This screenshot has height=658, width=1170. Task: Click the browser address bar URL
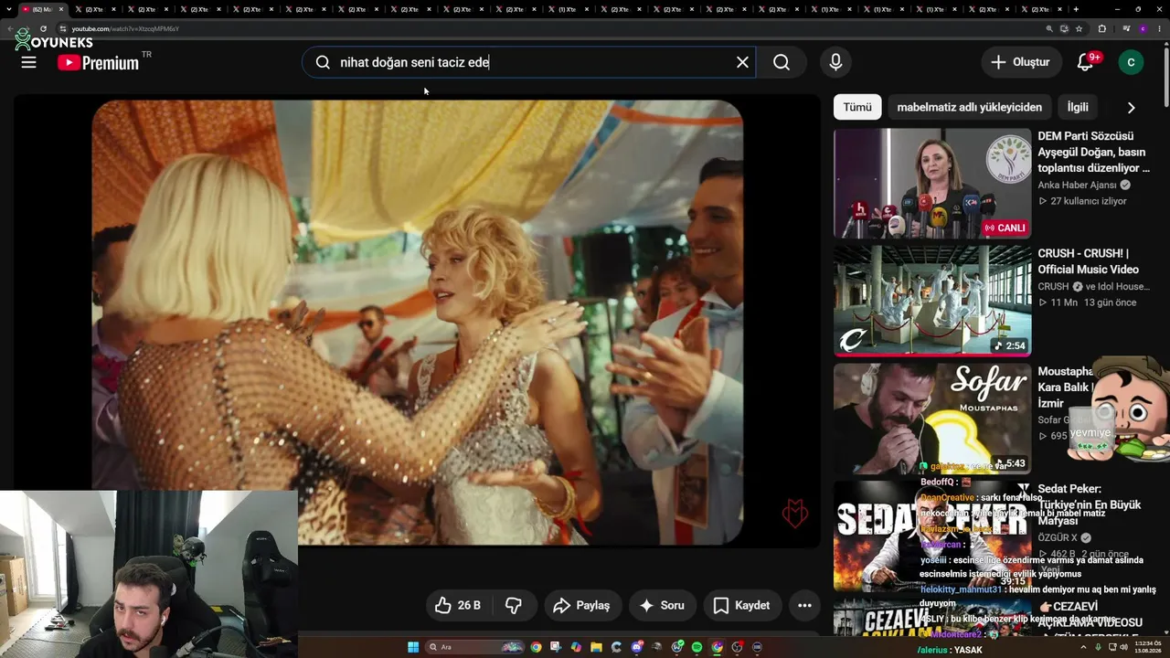126,28
